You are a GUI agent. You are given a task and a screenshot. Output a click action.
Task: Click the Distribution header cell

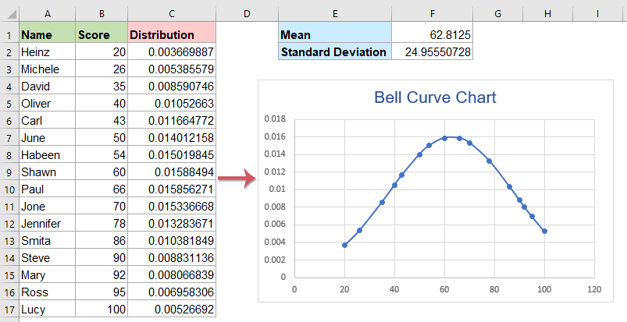click(171, 35)
